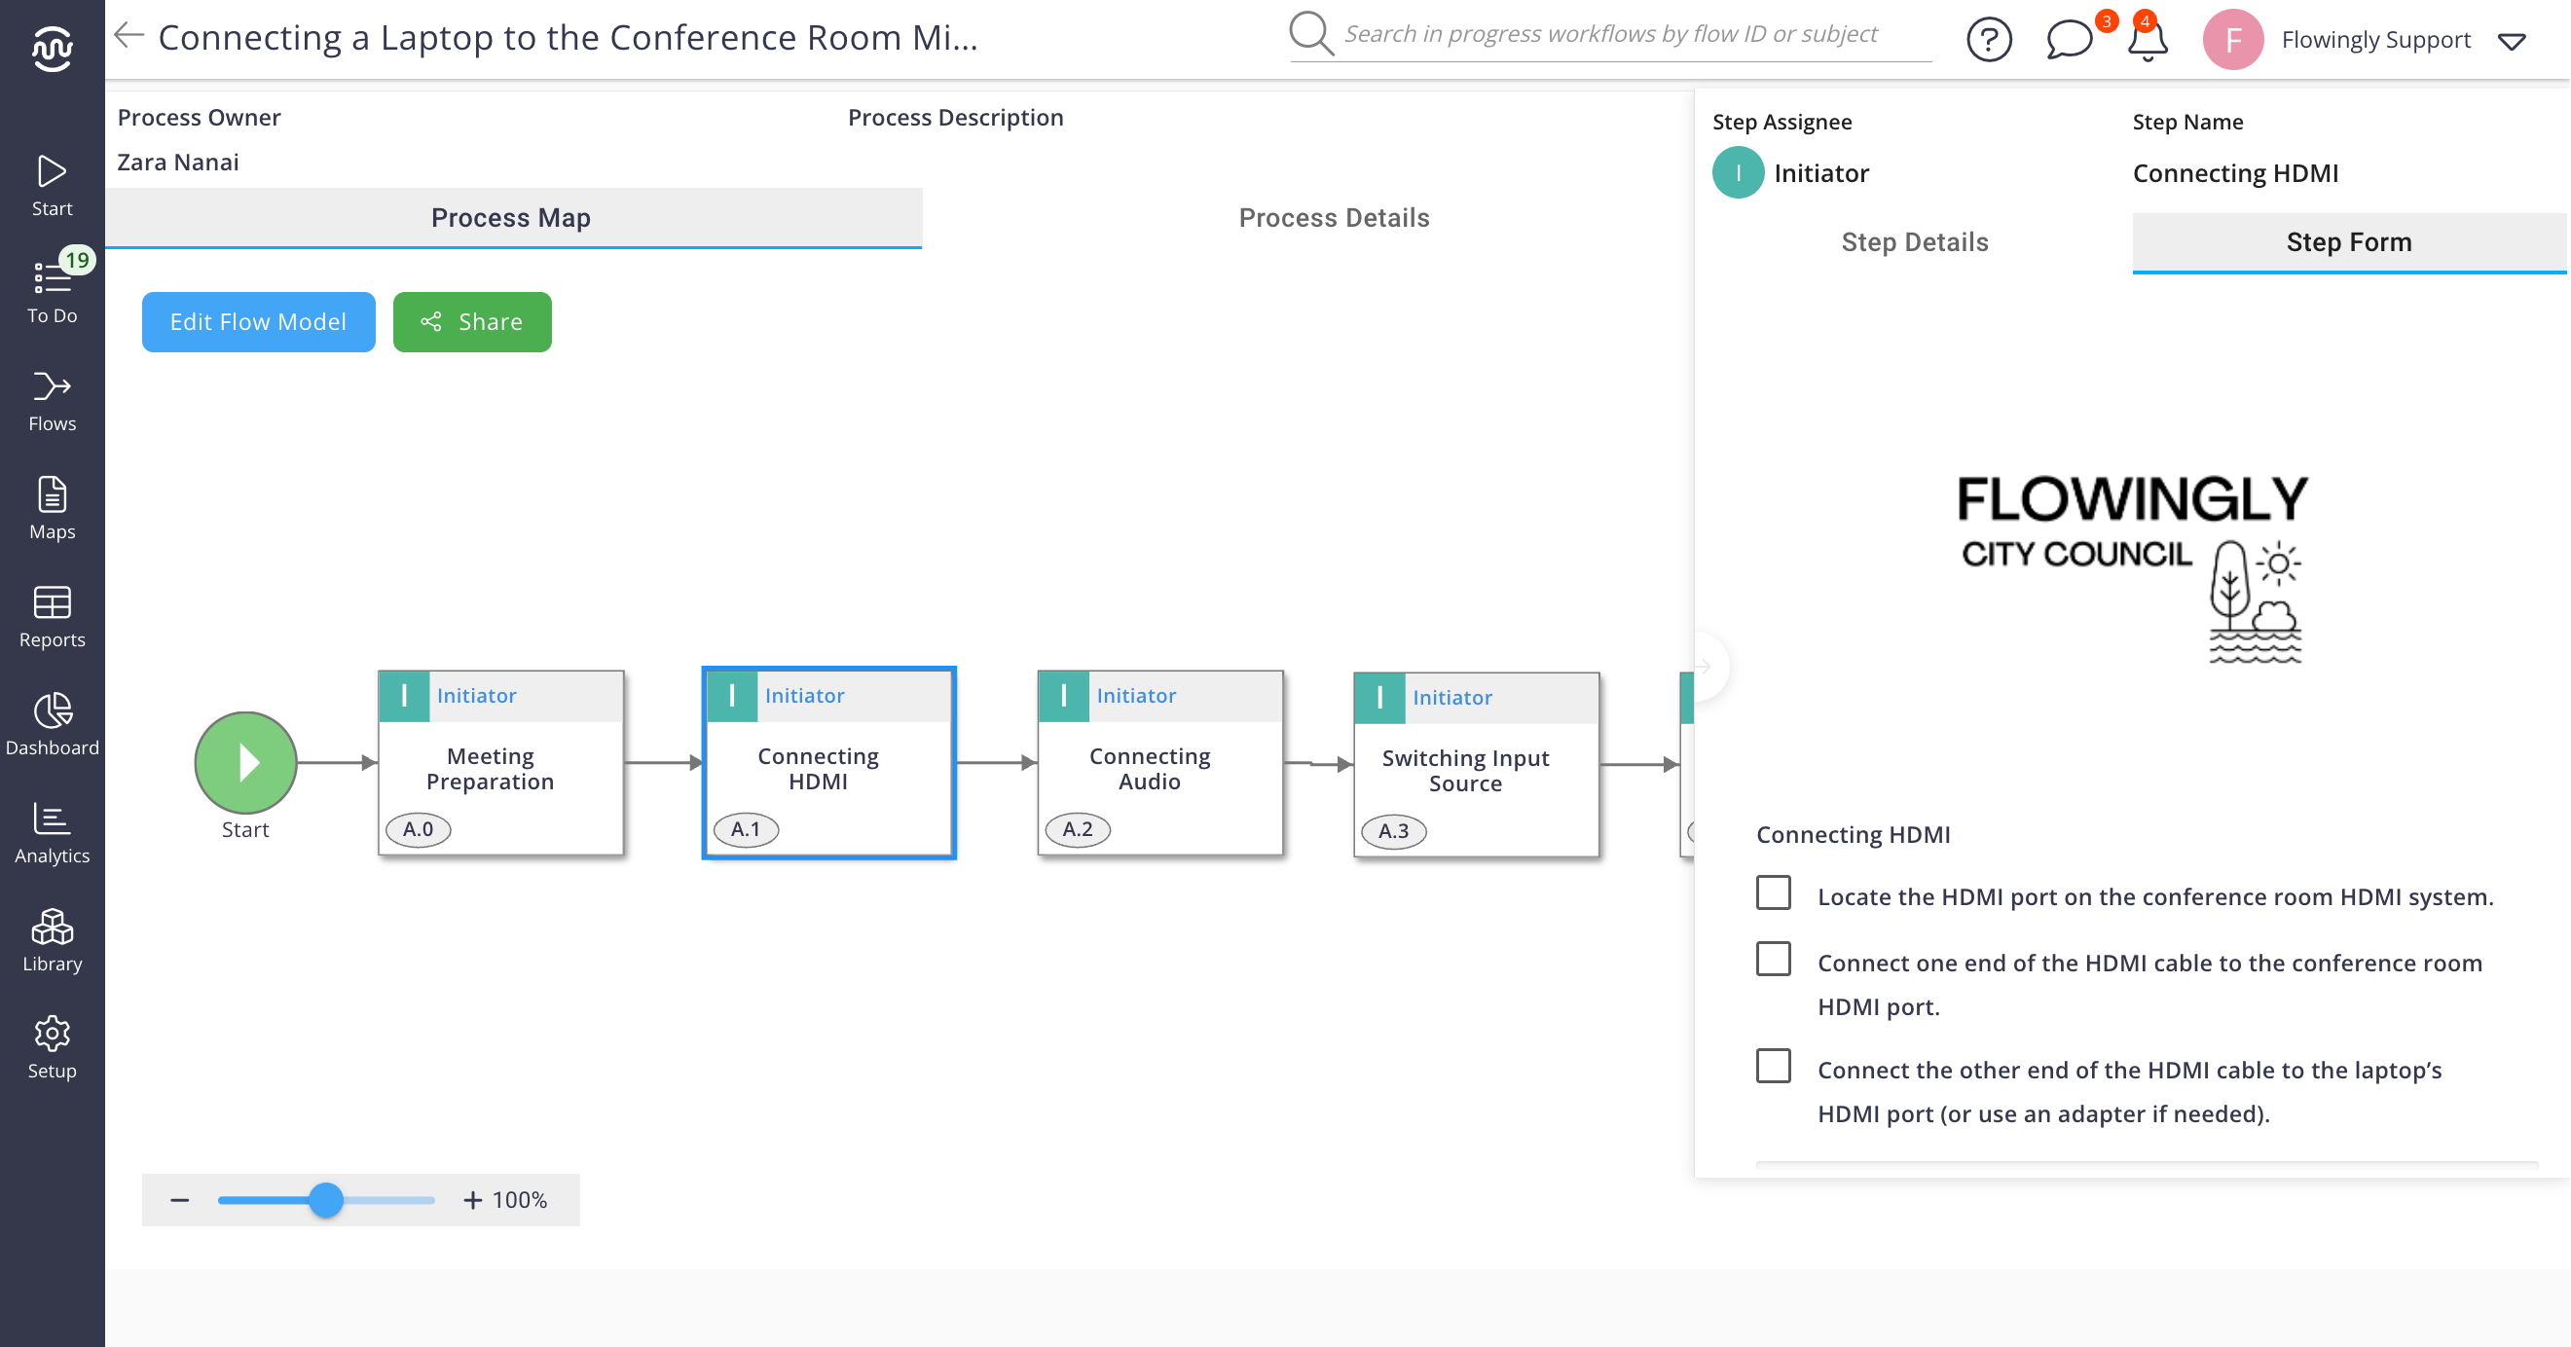
Task: Click the back arrow beside title
Action: [129, 36]
